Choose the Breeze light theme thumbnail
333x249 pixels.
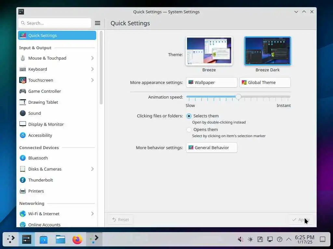pyautogui.click(x=209, y=51)
